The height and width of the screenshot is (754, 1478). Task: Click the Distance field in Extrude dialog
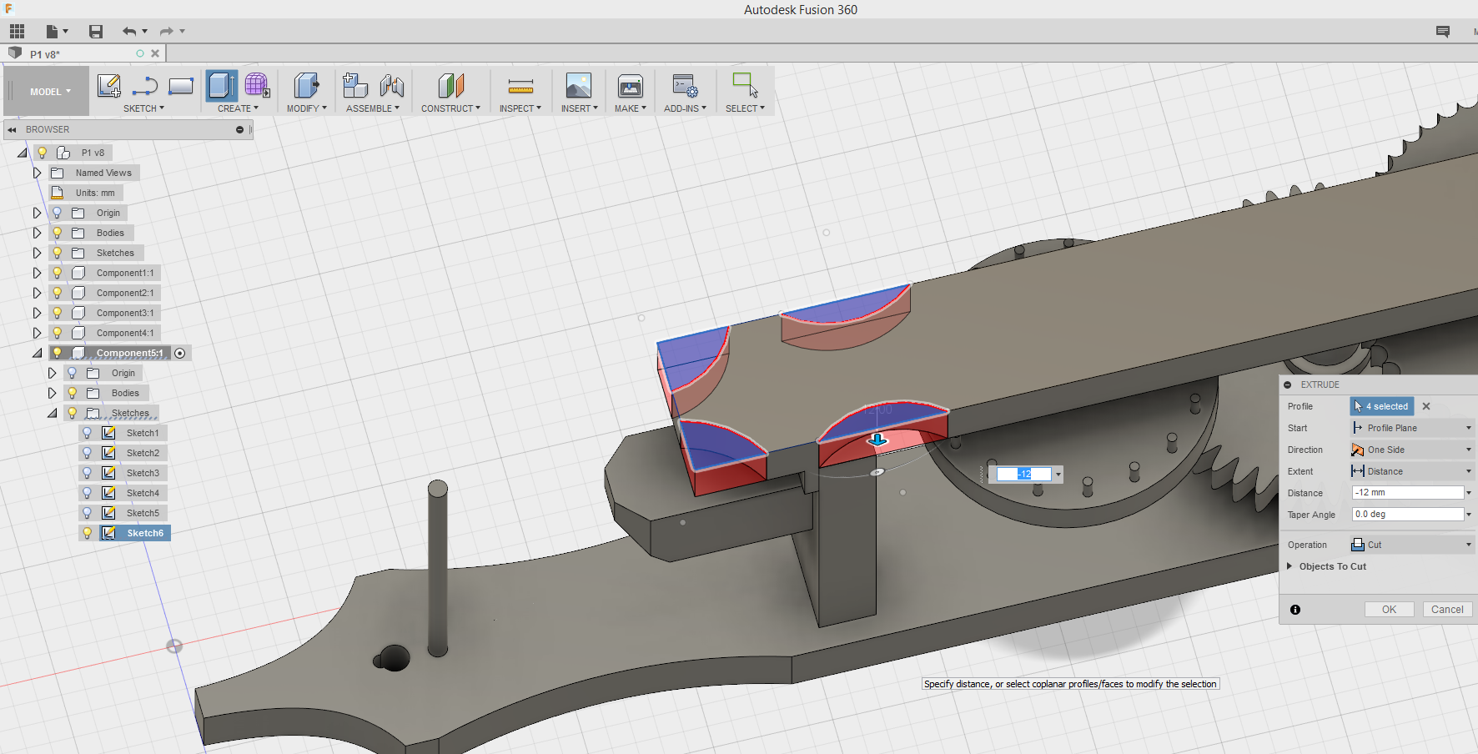point(1408,493)
